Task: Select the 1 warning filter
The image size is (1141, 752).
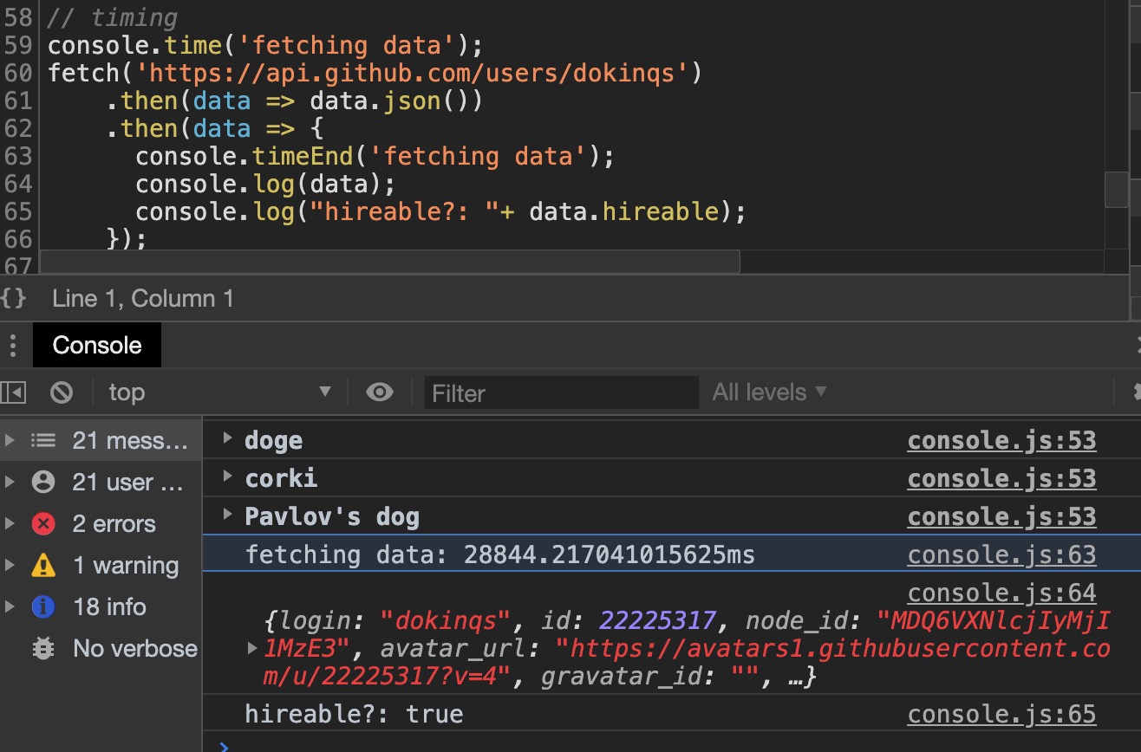Action: pos(125,566)
